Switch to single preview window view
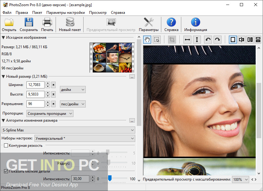263x191 pixels. click(233, 40)
